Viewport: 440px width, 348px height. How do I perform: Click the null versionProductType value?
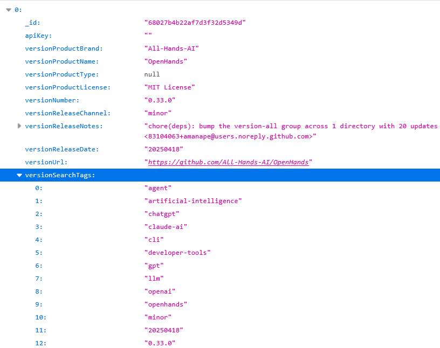[x=152, y=74]
